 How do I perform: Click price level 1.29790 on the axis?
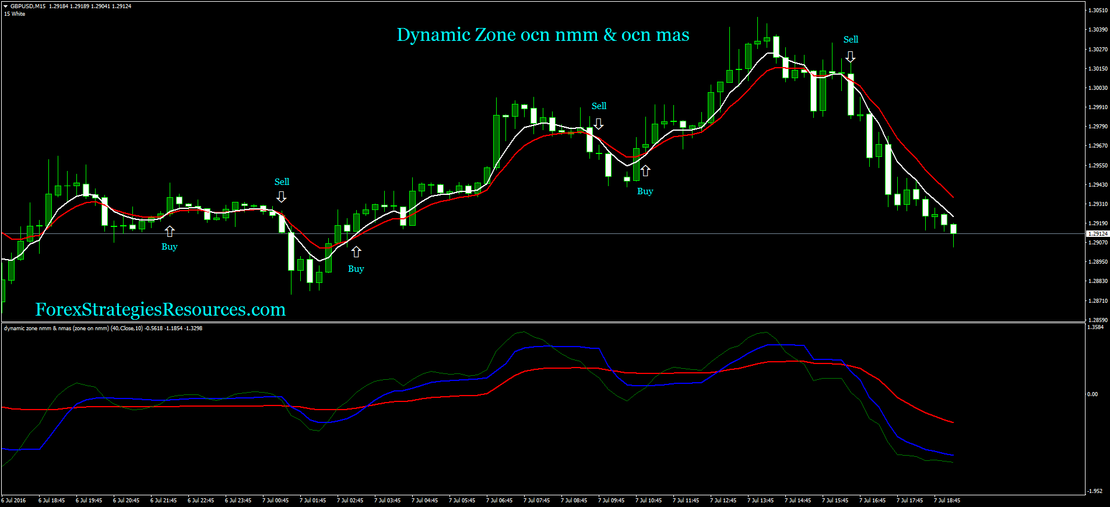1098,126
